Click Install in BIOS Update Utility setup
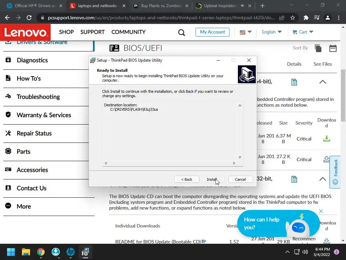 (x=212, y=179)
